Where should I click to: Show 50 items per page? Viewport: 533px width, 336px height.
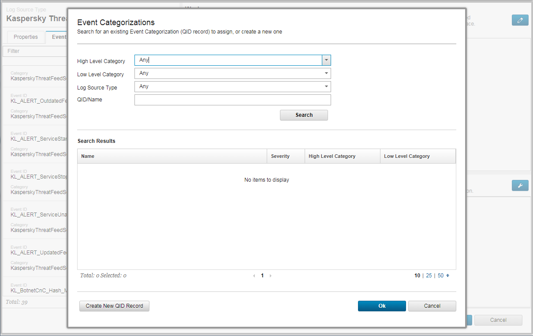(440, 276)
